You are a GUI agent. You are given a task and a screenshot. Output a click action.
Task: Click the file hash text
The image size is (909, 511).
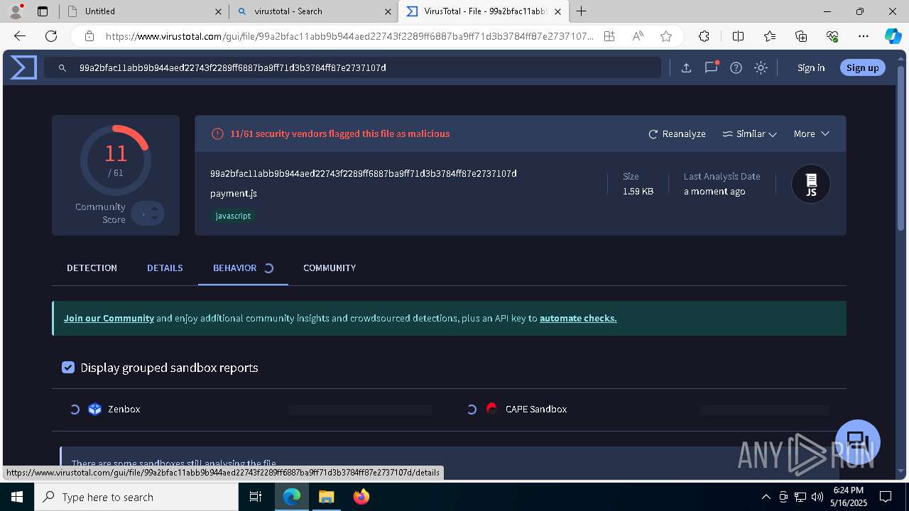click(363, 173)
